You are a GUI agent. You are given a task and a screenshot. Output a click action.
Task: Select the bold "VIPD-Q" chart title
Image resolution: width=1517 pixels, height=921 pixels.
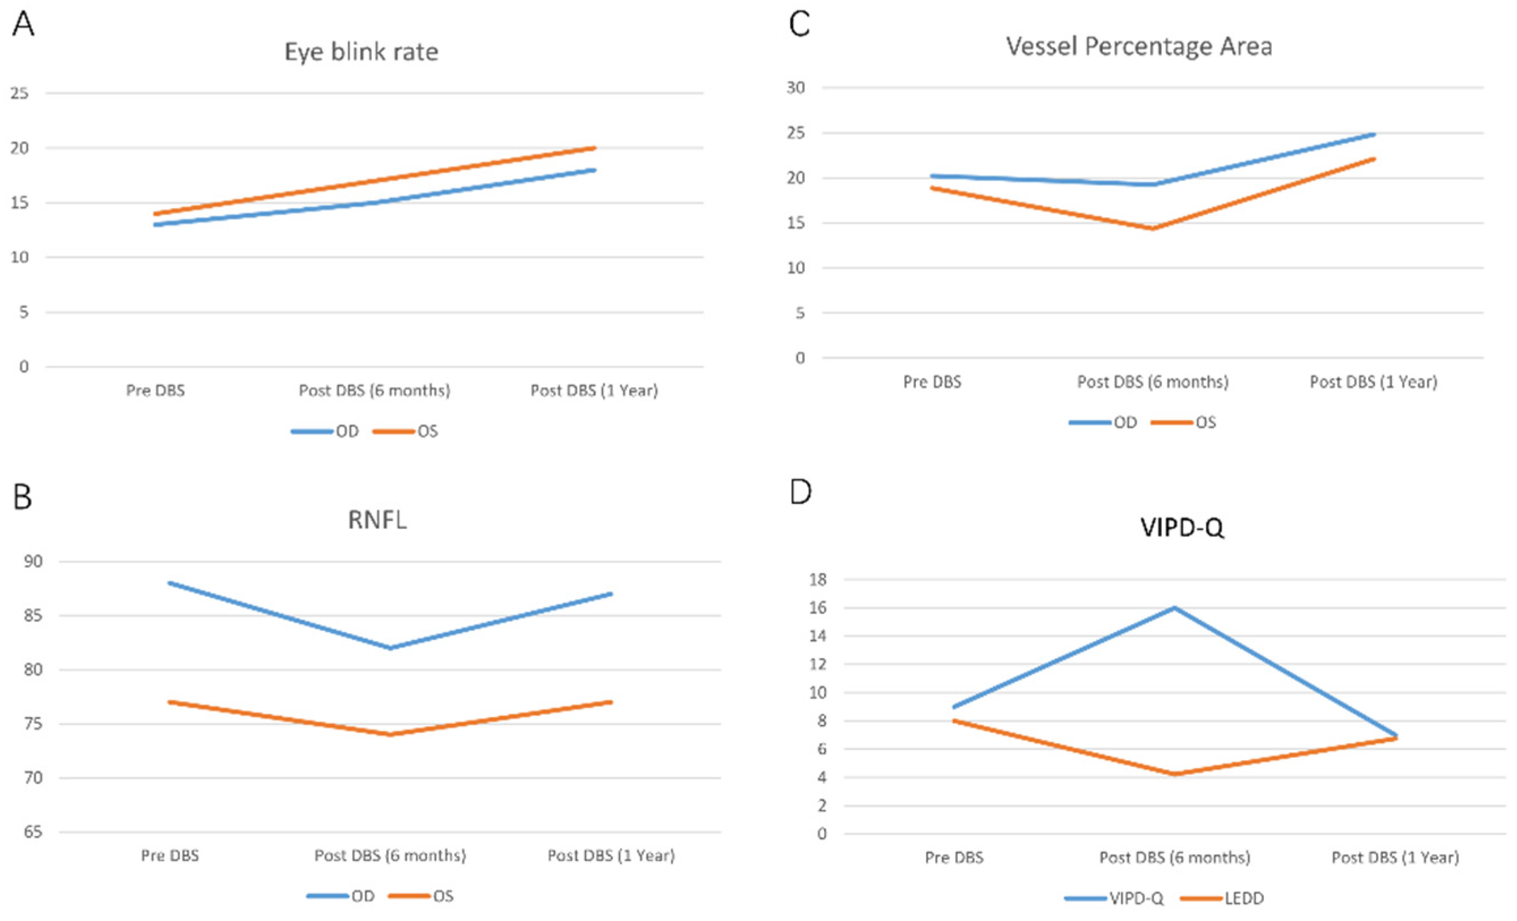coord(1182,528)
